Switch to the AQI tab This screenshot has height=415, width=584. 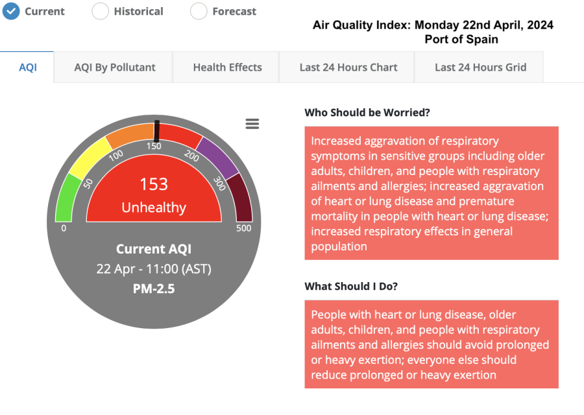point(28,67)
